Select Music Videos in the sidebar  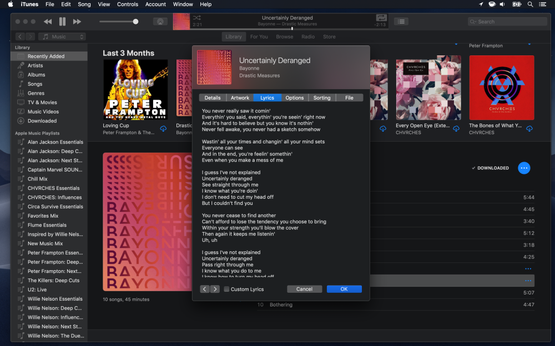point(49,112)
